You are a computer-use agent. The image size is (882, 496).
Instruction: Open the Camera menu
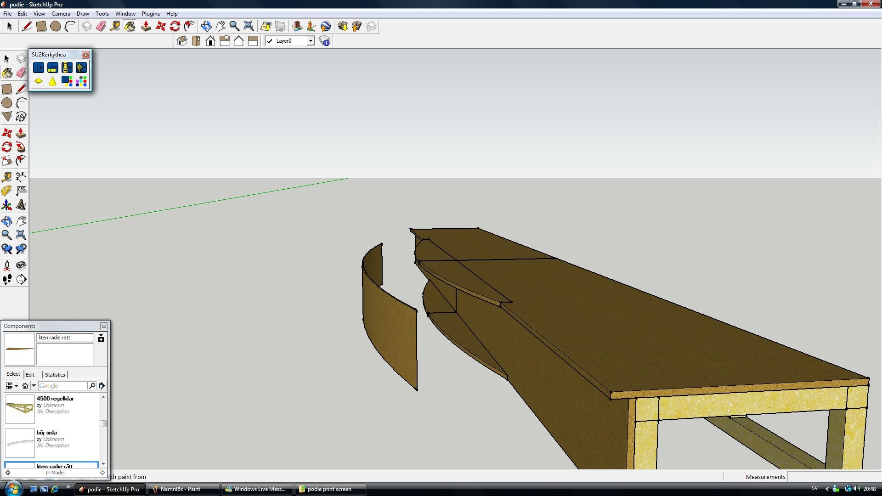[x=61, y=14]
